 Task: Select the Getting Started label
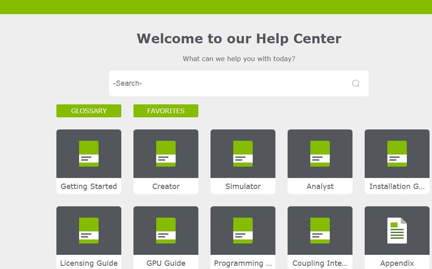tap(89, 186)
